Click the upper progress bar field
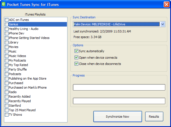This screenshot has height=127, width=171. 119,87
